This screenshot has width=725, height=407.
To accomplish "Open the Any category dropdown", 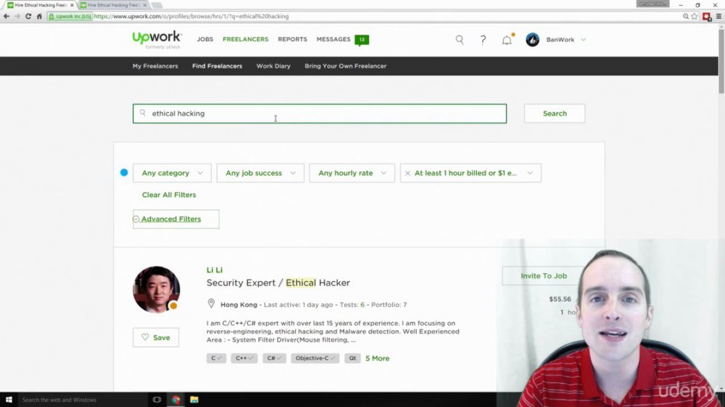I will click(x=172, y=173).
